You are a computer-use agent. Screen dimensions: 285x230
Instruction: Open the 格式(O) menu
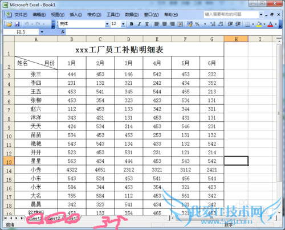94,15
